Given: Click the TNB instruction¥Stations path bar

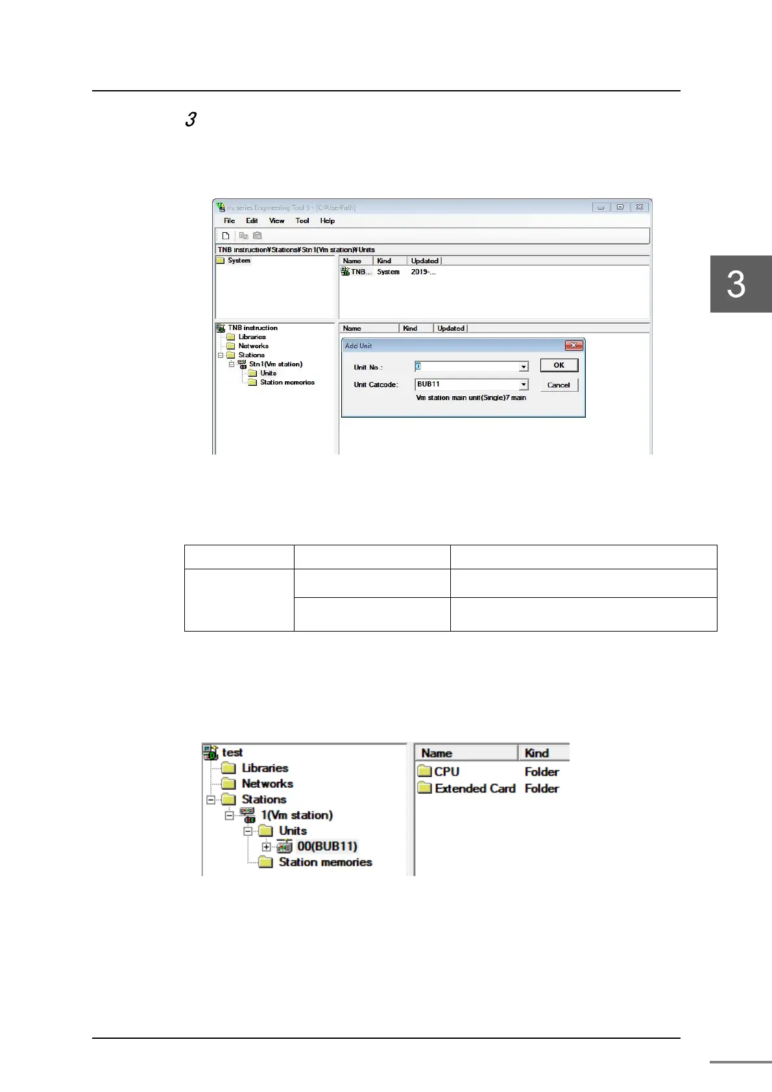Looking at the screenshot, I should point(433,250).
